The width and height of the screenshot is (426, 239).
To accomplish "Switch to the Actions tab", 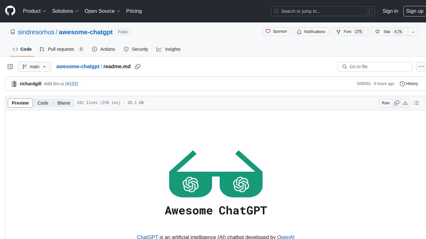I will (103, 49).
